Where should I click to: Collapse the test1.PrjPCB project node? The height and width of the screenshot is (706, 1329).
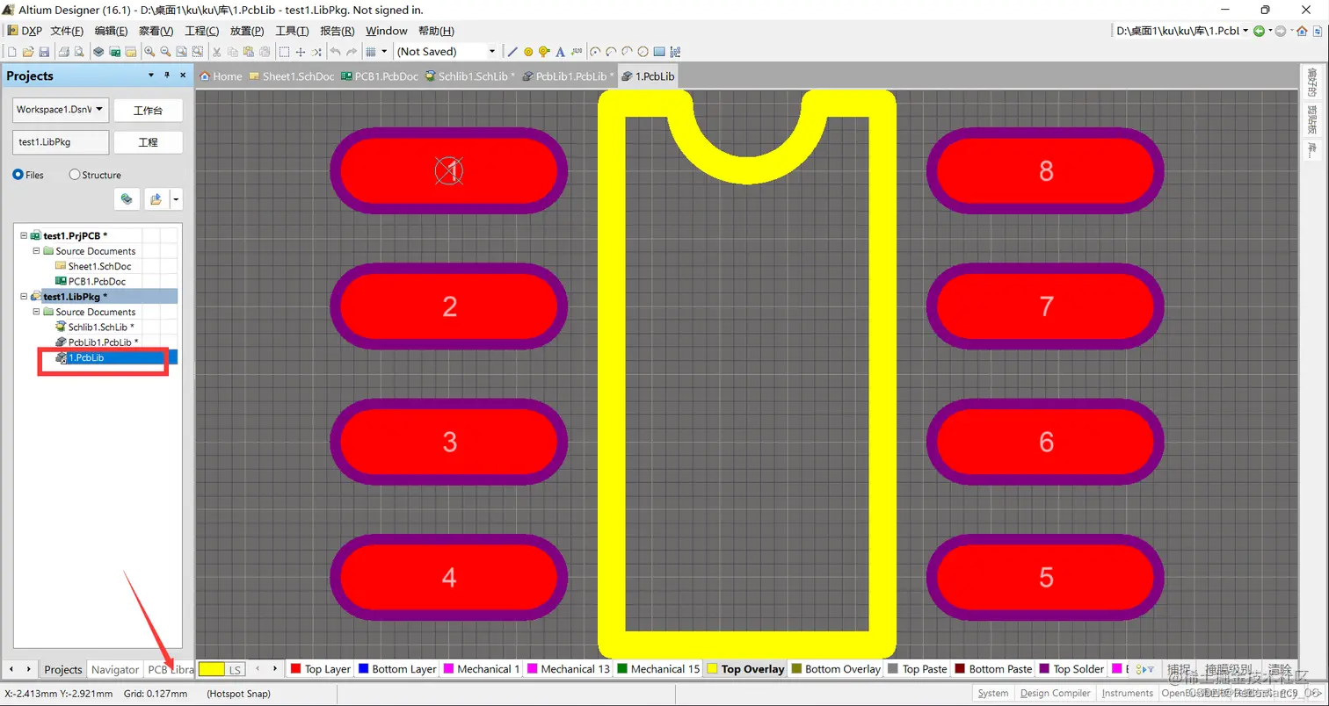pos(24,235)
